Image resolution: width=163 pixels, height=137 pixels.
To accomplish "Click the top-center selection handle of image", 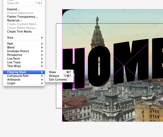I will pyautogui.click(x=124, y=9).
